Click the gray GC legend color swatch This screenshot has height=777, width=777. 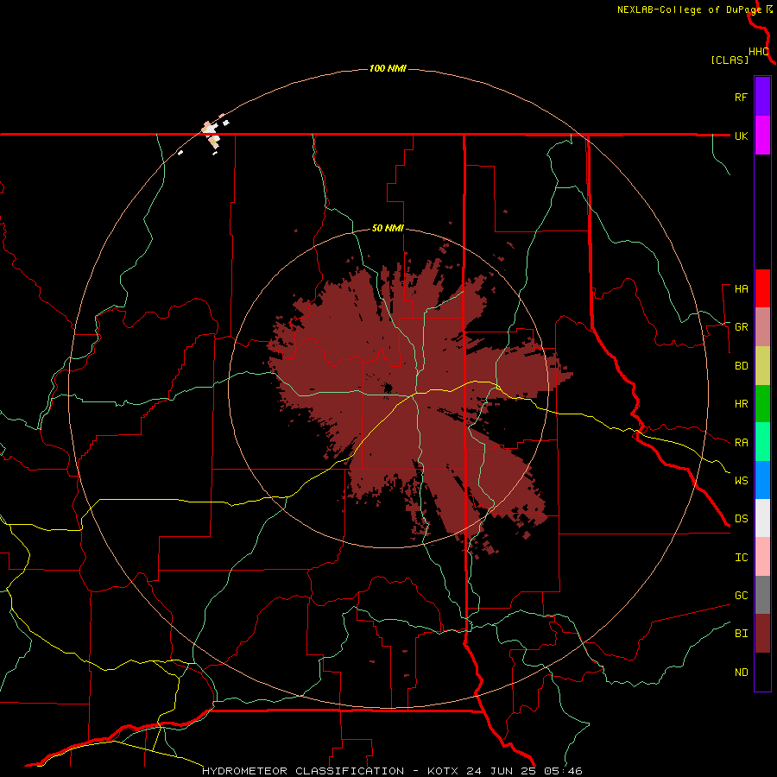coord(762,595)
